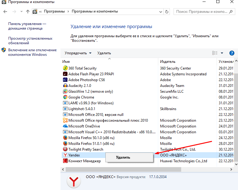
Task: Click the Yandex Y icon in list
Action: 65,155
